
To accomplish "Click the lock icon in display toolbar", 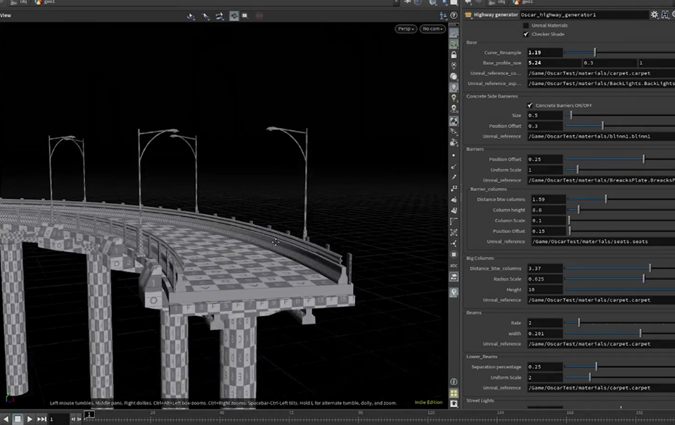I will pos(454,54).
